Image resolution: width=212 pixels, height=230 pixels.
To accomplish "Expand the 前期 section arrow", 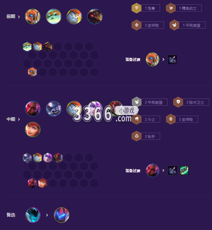I will point(19,17).
